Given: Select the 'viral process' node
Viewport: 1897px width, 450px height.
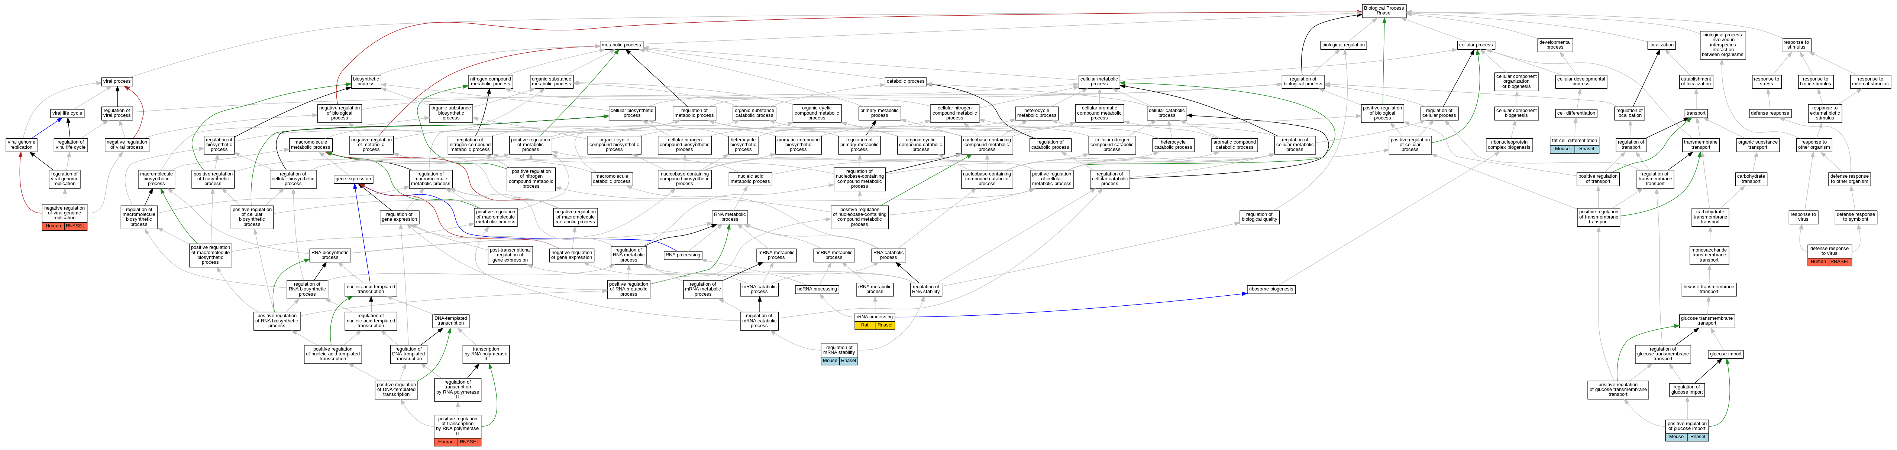Looking at the screenshot, I should (117, 82).
